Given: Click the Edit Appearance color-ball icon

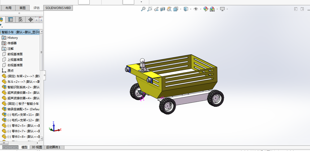Looking at the screenshot, I should point(206,9).
